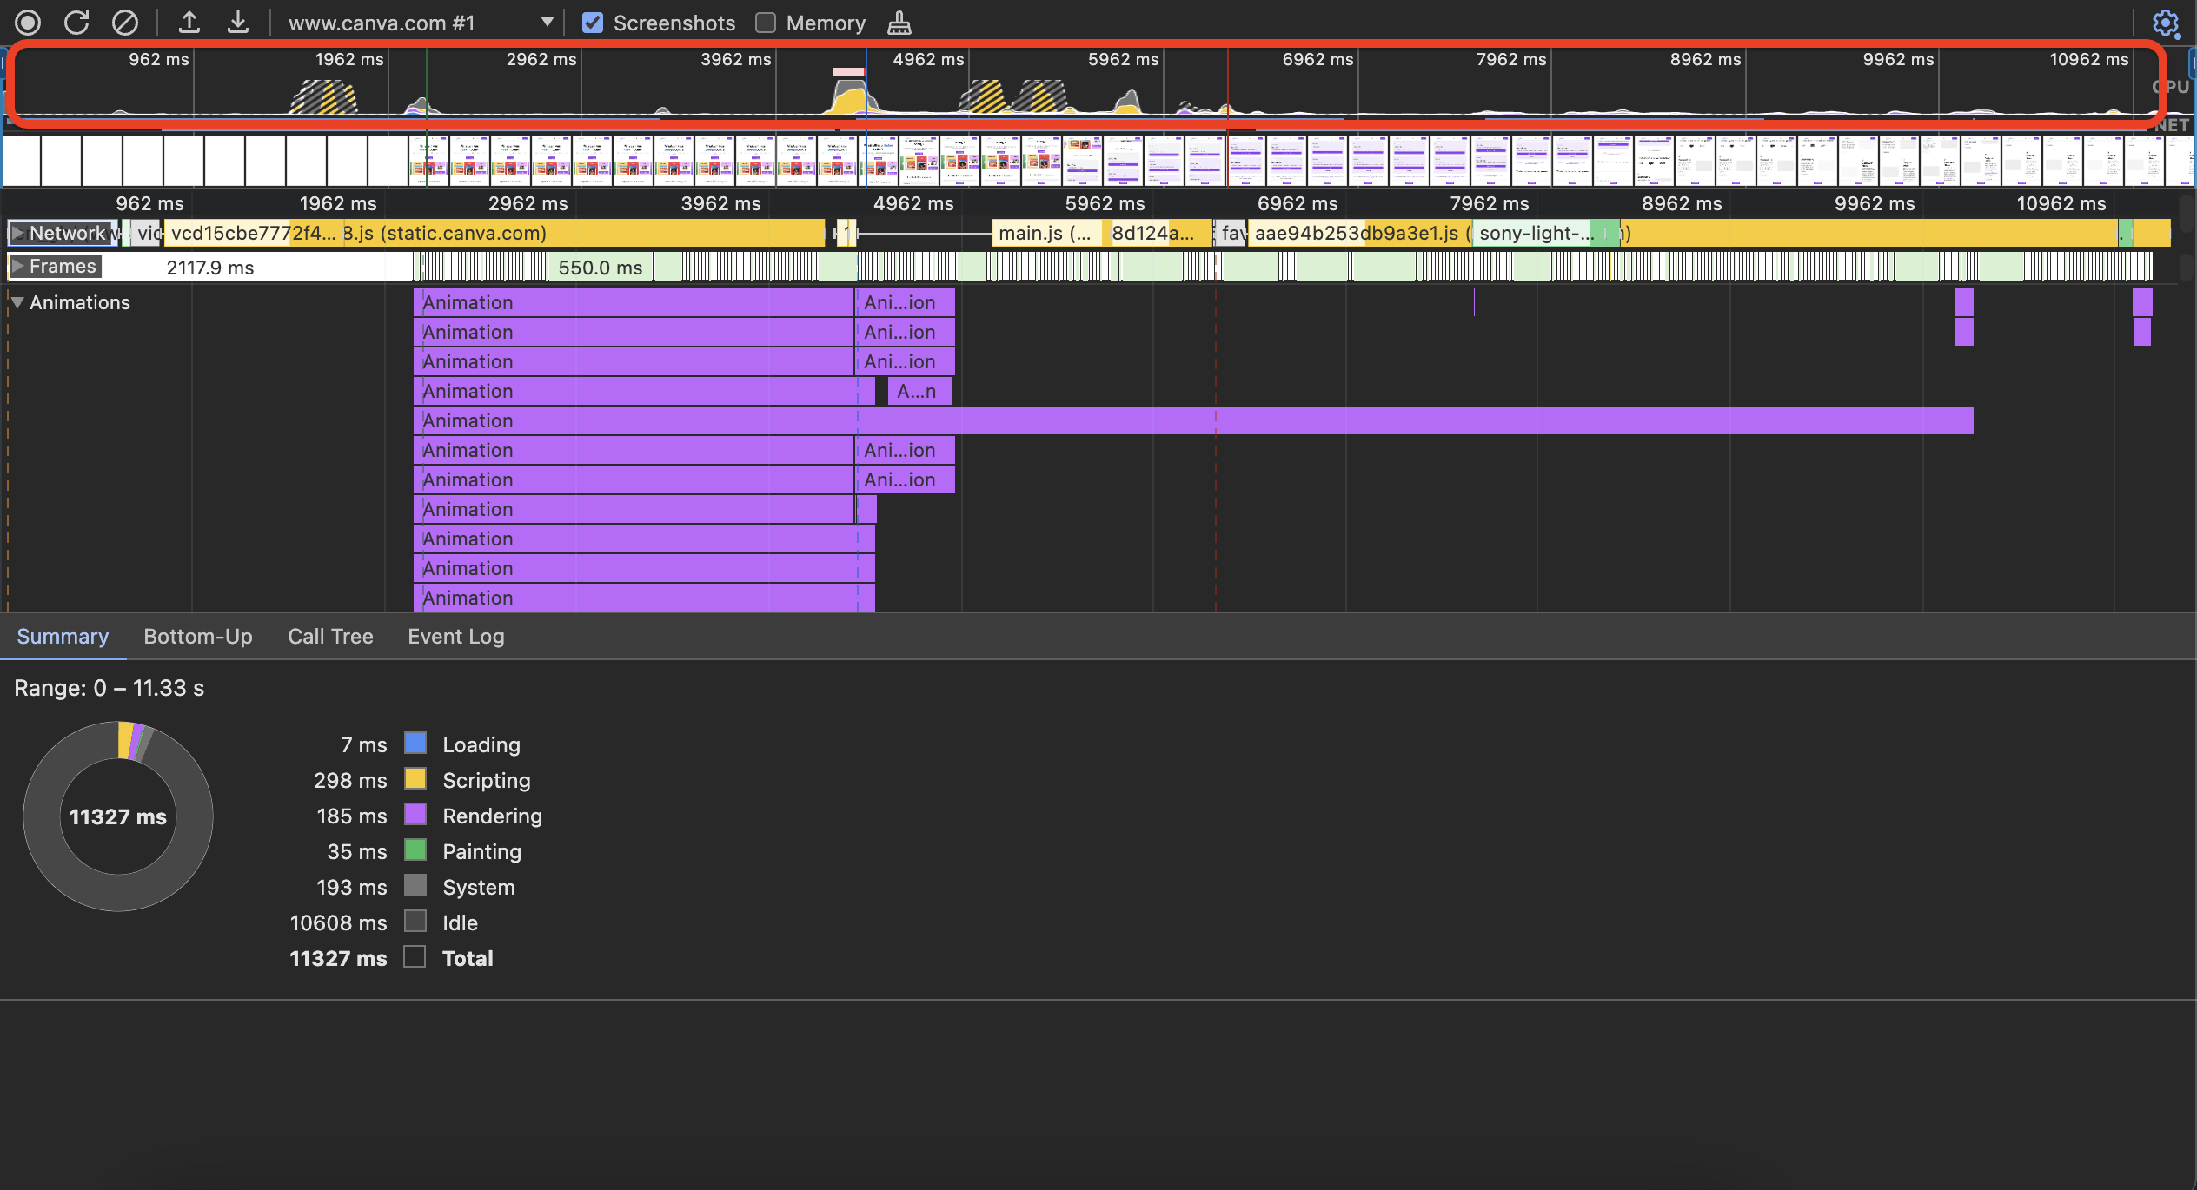
Task: Load a profile using the upload icon
Action: pos(189,23)
